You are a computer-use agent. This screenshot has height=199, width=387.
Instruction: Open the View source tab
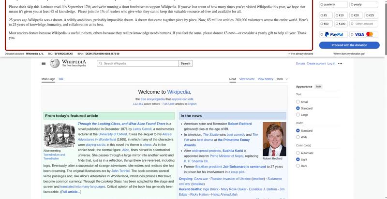point(247,79)
